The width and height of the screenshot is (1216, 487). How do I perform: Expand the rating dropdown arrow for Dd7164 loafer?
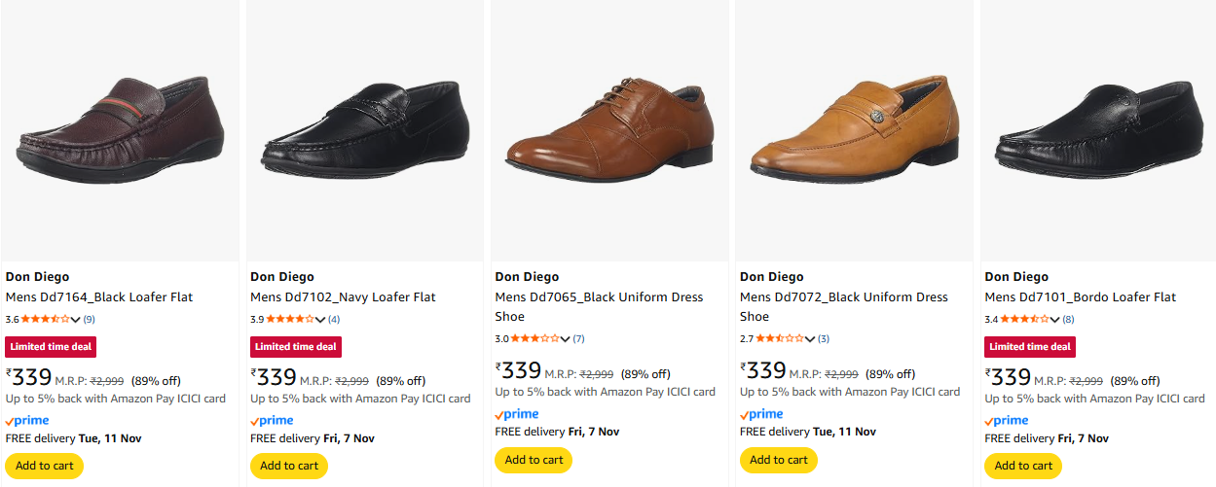point(76,320)
